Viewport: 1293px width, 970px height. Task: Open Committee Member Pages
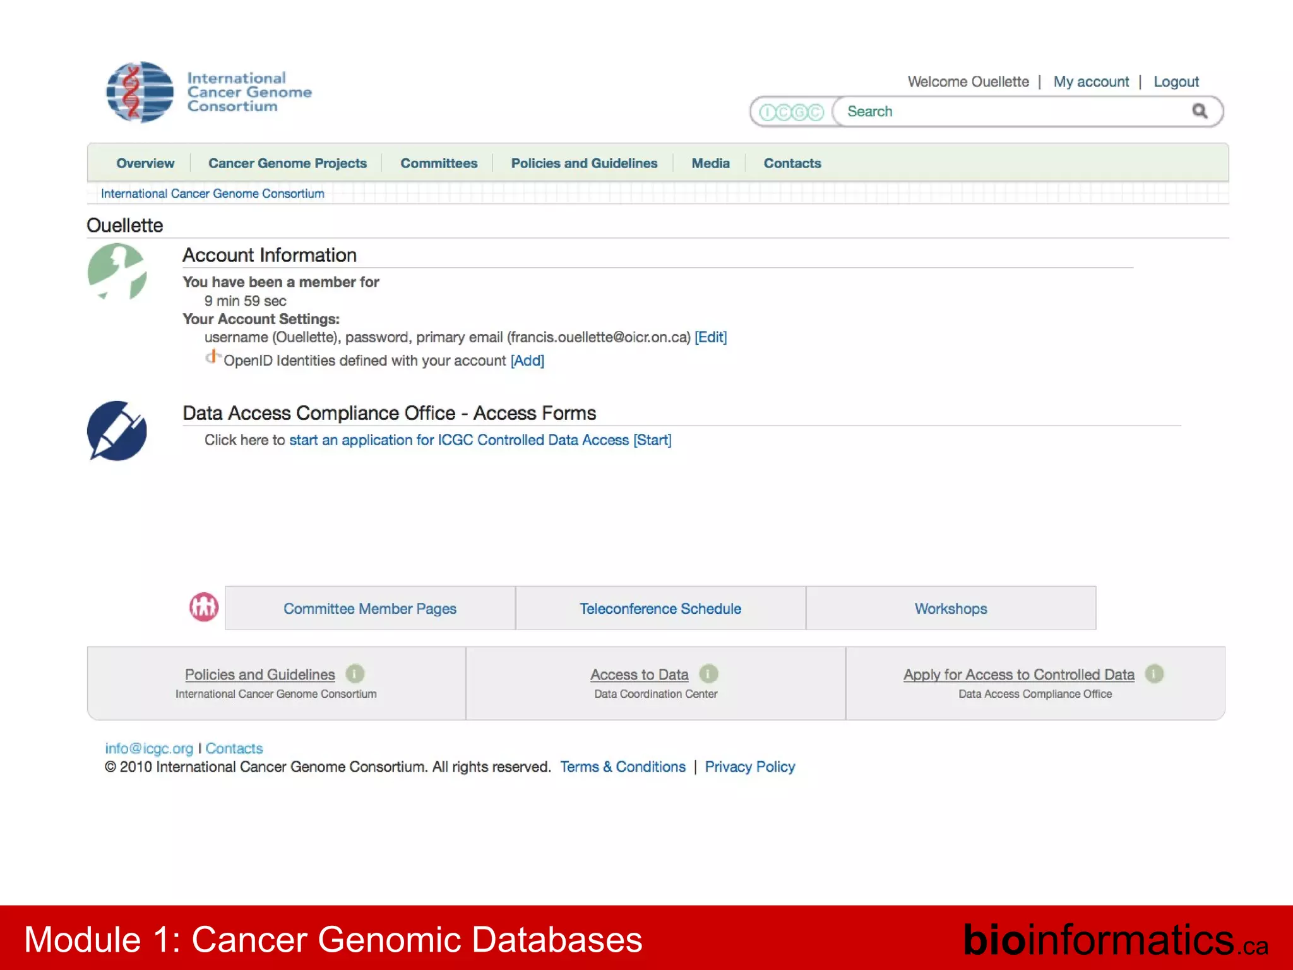[370, 608]
